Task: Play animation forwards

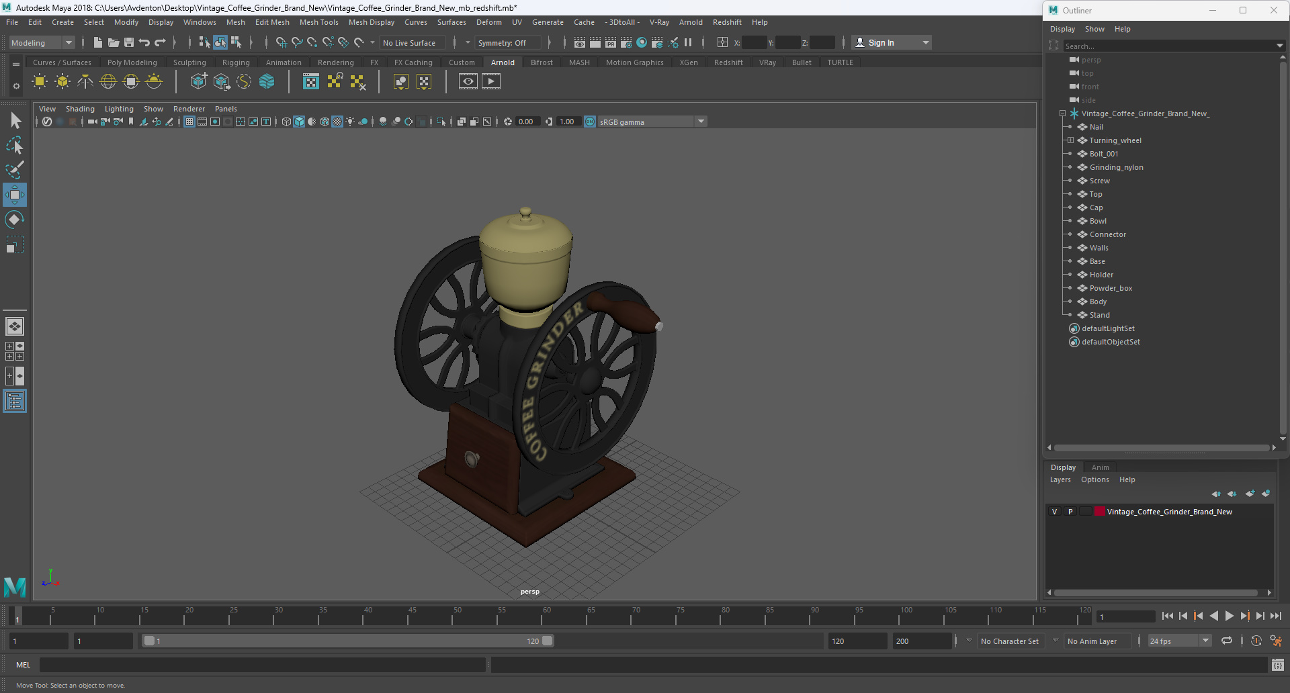Action: coord(1230,616)
